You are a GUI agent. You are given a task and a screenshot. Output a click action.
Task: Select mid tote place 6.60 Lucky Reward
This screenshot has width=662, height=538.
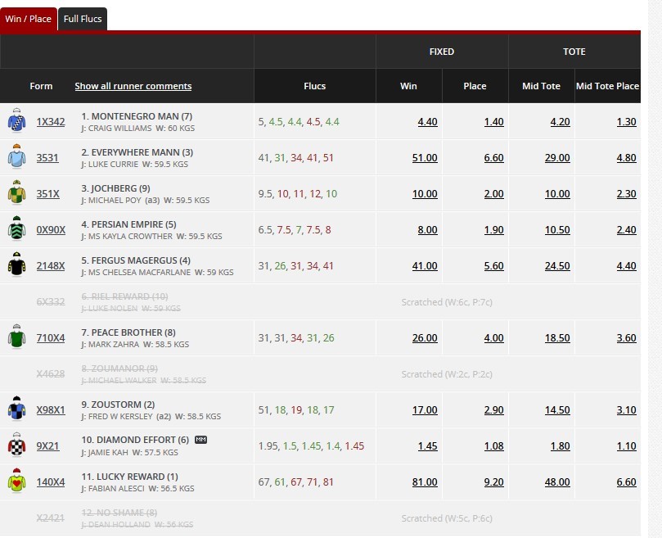[626, 481]
